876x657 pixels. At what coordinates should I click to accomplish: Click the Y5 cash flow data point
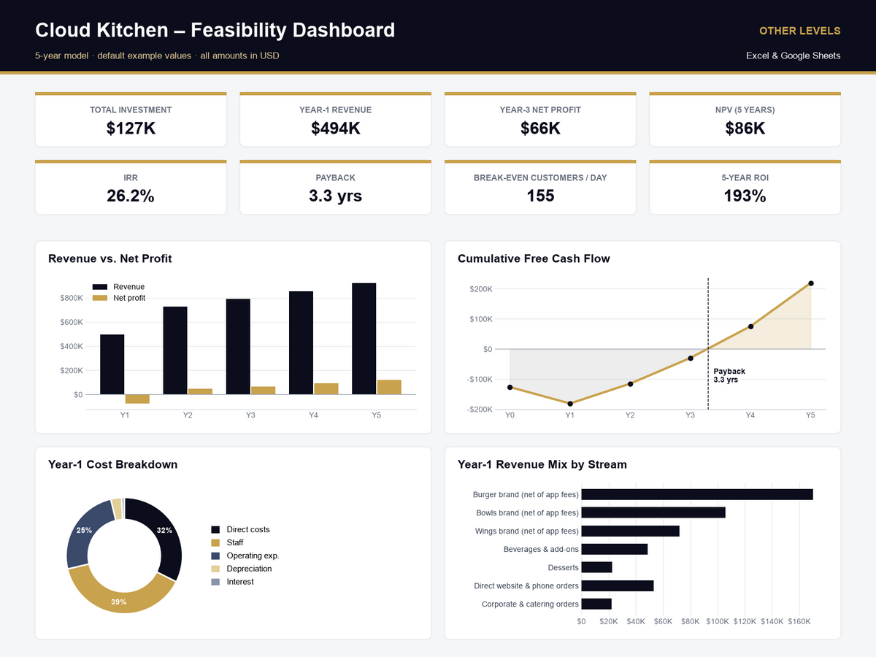click(811, 283)
